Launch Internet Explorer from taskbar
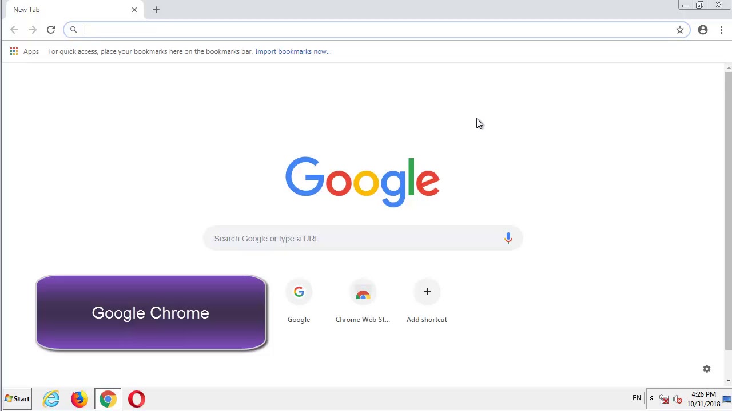732x411 pixels. pos(51,399)
